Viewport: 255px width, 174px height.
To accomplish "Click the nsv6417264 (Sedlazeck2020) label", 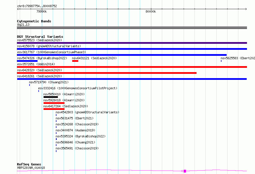I will (66, 106).
